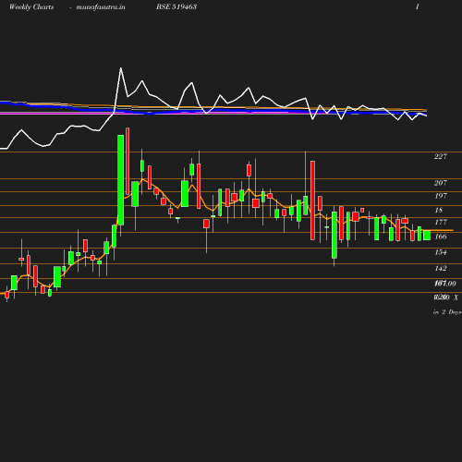Click the 166 price level label

pyautogui.click(x=441, y=237)
